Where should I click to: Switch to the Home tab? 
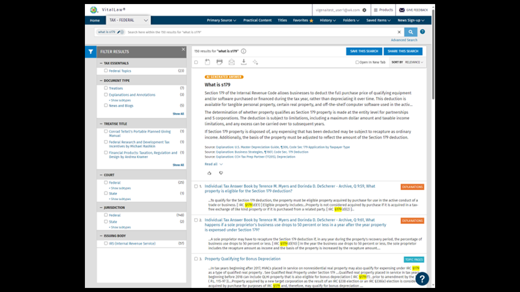point(95,19)
